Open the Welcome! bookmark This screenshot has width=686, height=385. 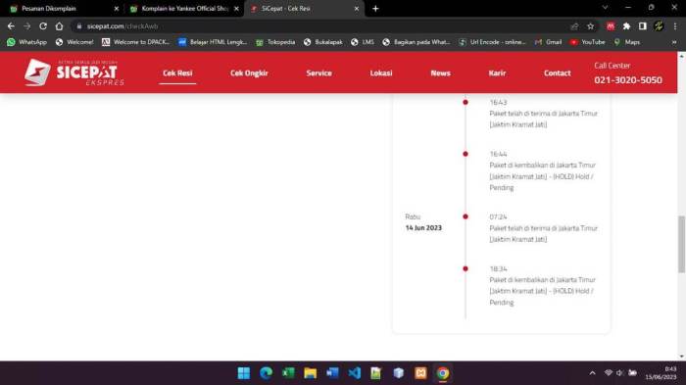click(x=74, y=42)
